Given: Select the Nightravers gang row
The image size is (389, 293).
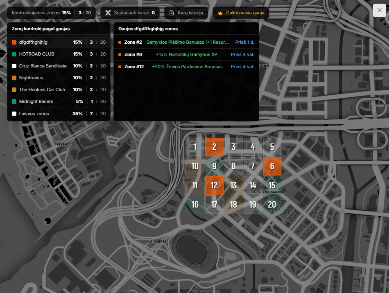Looking at the screenshot, I should pyautogui.click(x=59, y=78).
